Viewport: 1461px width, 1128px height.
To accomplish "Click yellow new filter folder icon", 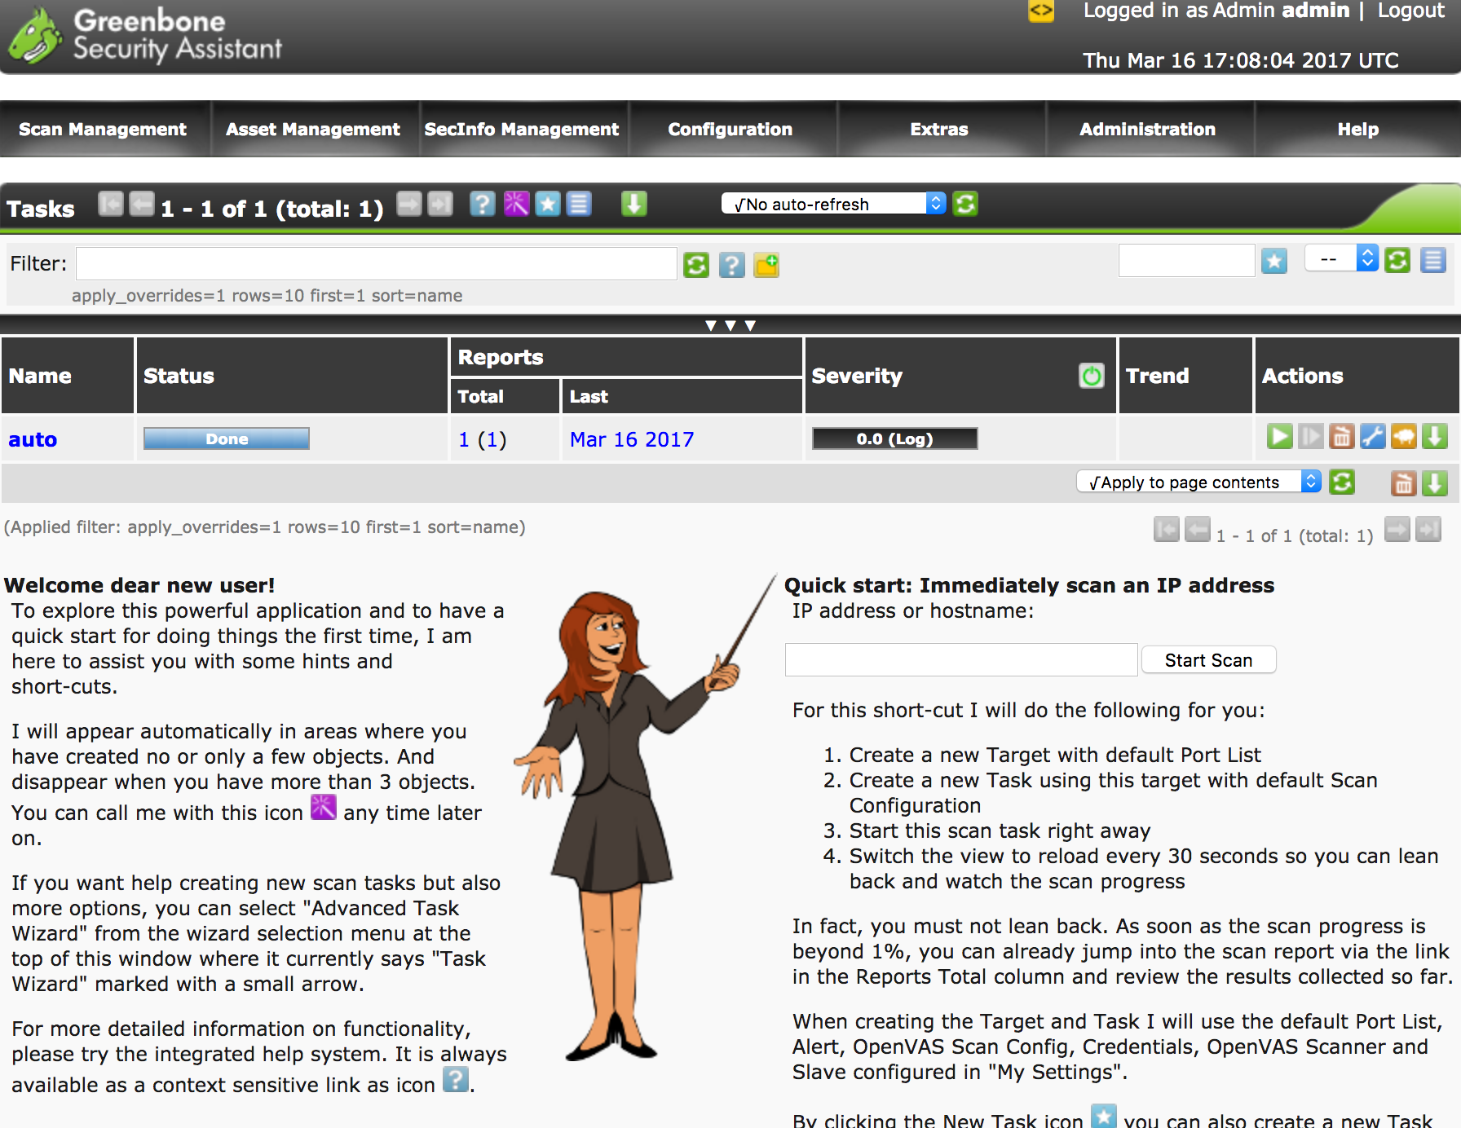I will (766, 265).
